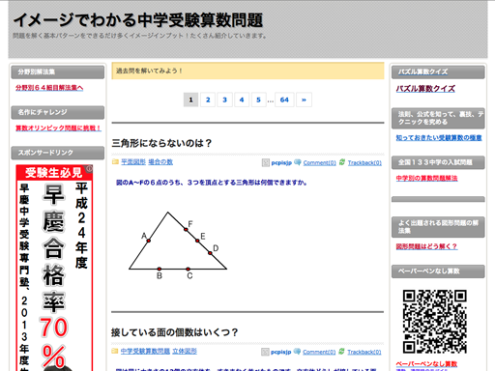Click author avatar icon in first post
The image size is (495, 371).
pos(266,162)
